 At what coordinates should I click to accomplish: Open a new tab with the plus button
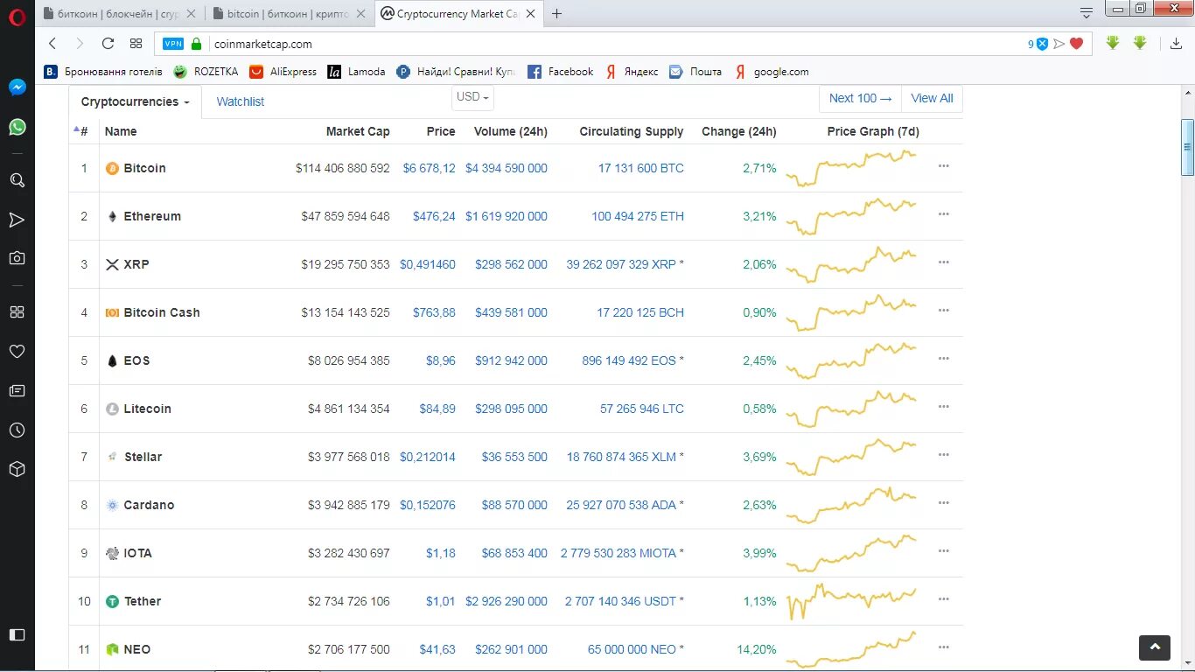coord(556,13)
